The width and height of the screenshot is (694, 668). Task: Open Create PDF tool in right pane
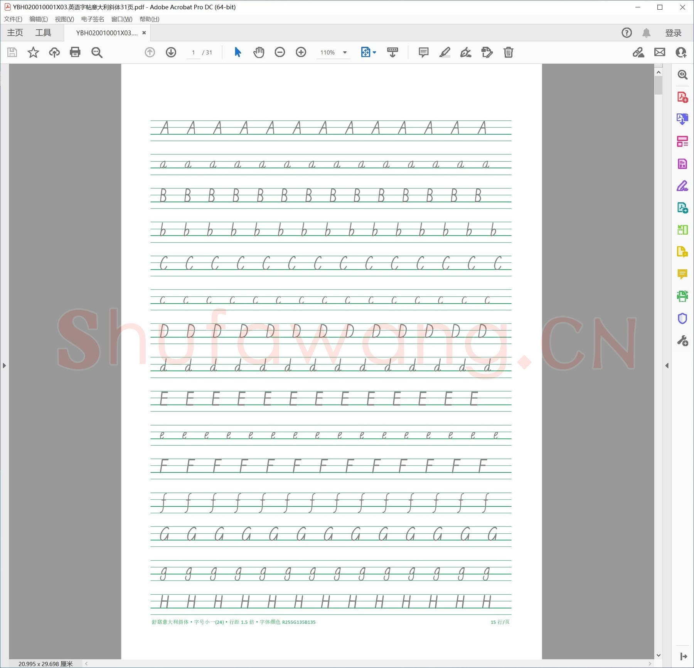tap(682, 97)
